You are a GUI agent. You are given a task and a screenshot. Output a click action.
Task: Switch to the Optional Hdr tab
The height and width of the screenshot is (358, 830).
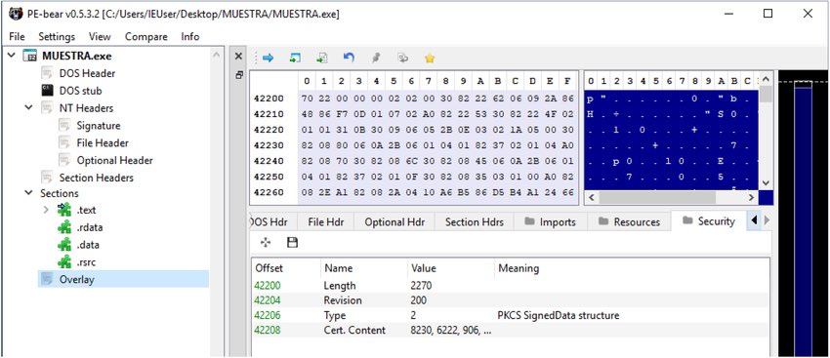(394, 222)
